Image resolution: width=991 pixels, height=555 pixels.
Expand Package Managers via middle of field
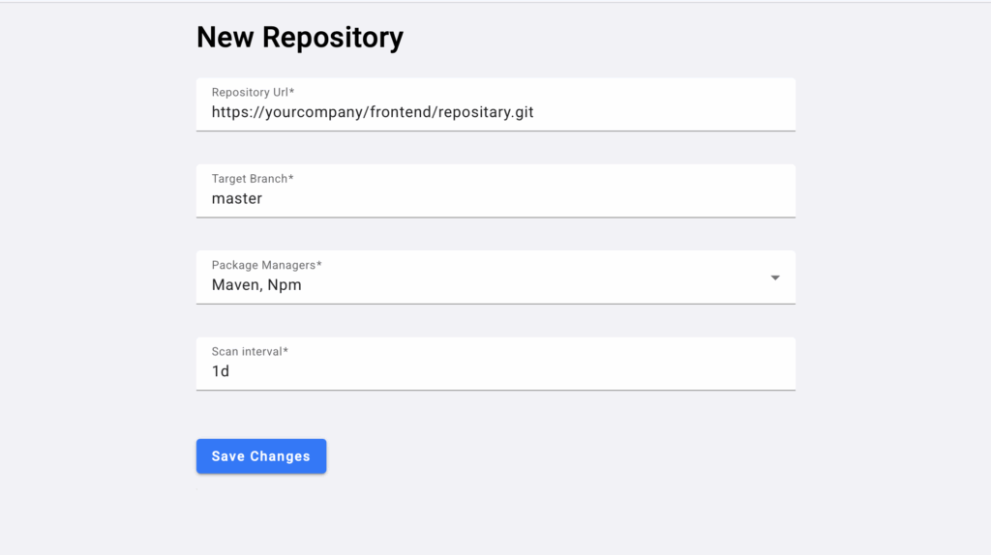495,277
